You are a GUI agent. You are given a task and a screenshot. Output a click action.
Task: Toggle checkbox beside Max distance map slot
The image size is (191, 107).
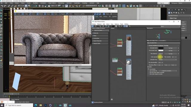[x=178, y=53]
